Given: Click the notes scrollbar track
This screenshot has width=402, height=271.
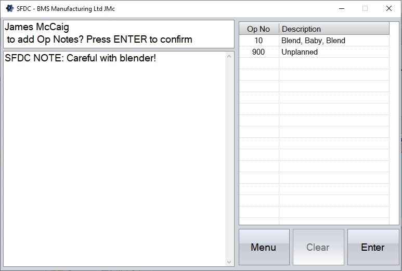Looking at the screenshot, I should click(229, 156).
